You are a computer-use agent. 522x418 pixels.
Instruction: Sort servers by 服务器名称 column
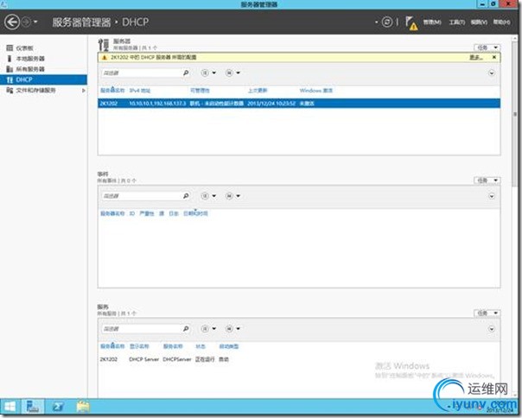[x=112, y=91]
